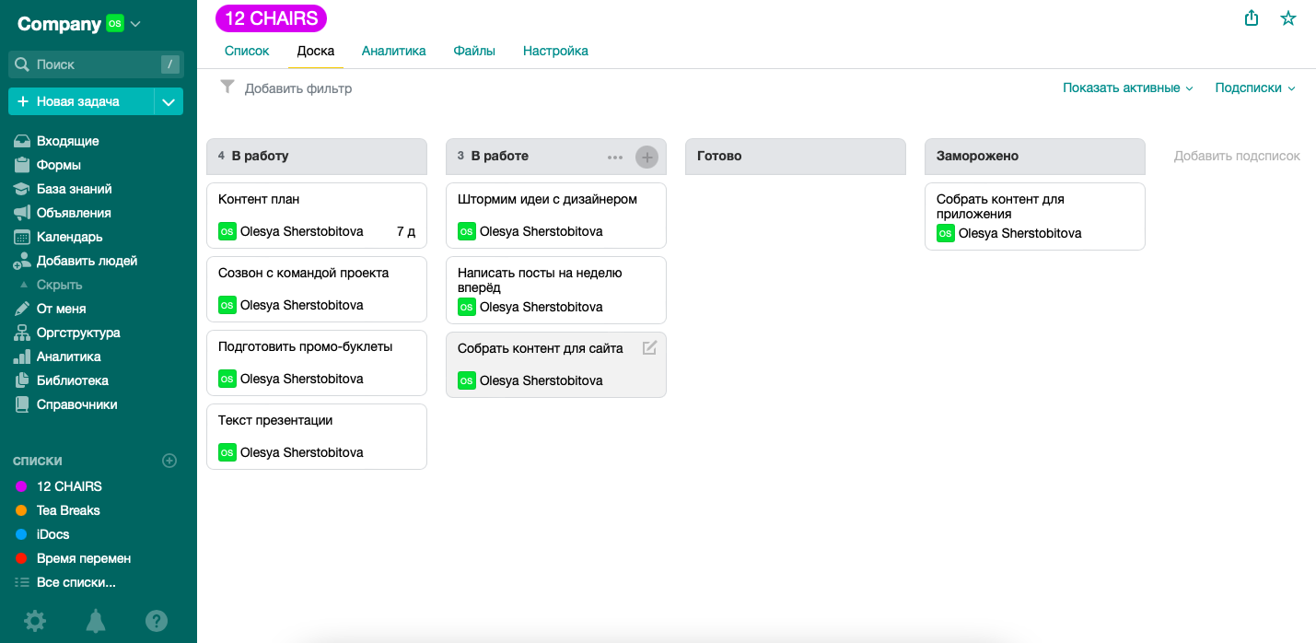Image resolution: width=1316 pixels, height=643 pixels.
Task: Click Добавить подсписок link
Action: (1237, 157)
